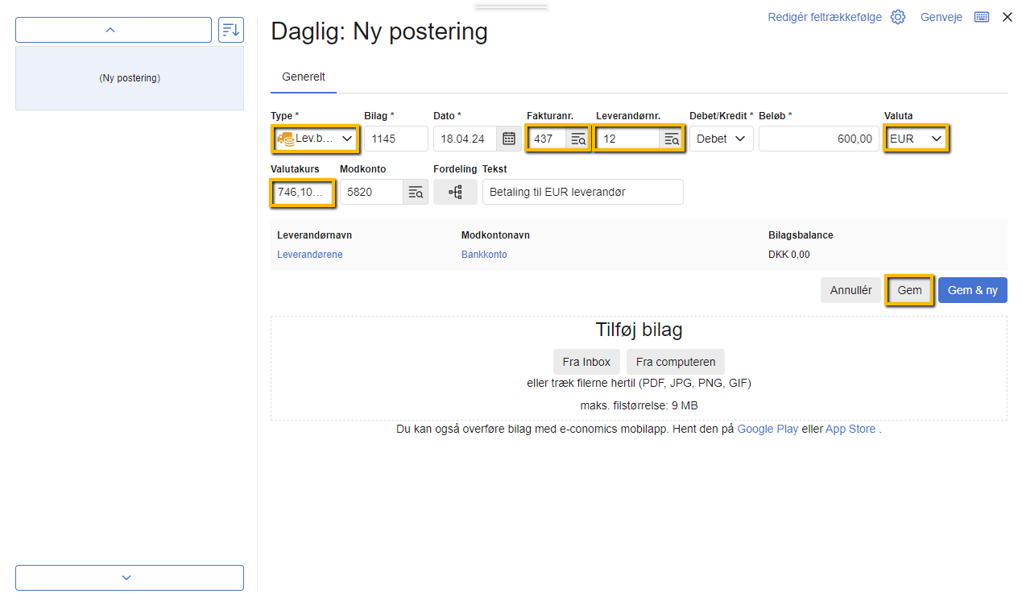
Task: Click the settings gear icon
Action: point(898,17)
